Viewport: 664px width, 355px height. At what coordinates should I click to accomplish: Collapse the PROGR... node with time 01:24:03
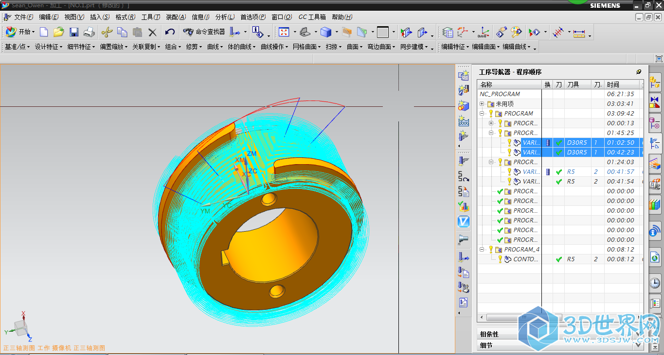coord(491,162)
